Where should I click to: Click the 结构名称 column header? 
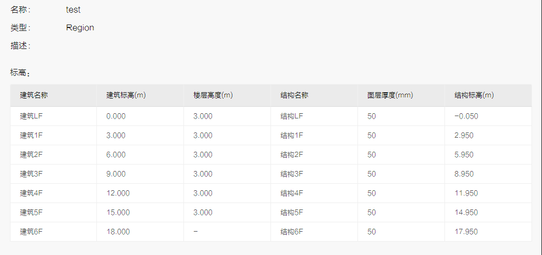(x=294, y=95)
